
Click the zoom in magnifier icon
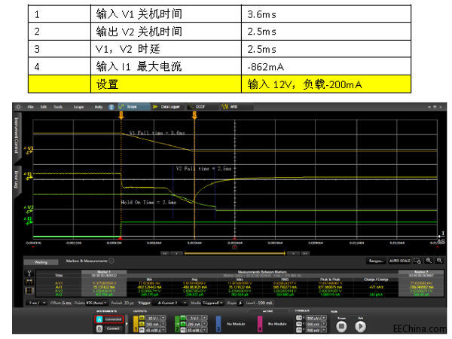tap(429, 261)
